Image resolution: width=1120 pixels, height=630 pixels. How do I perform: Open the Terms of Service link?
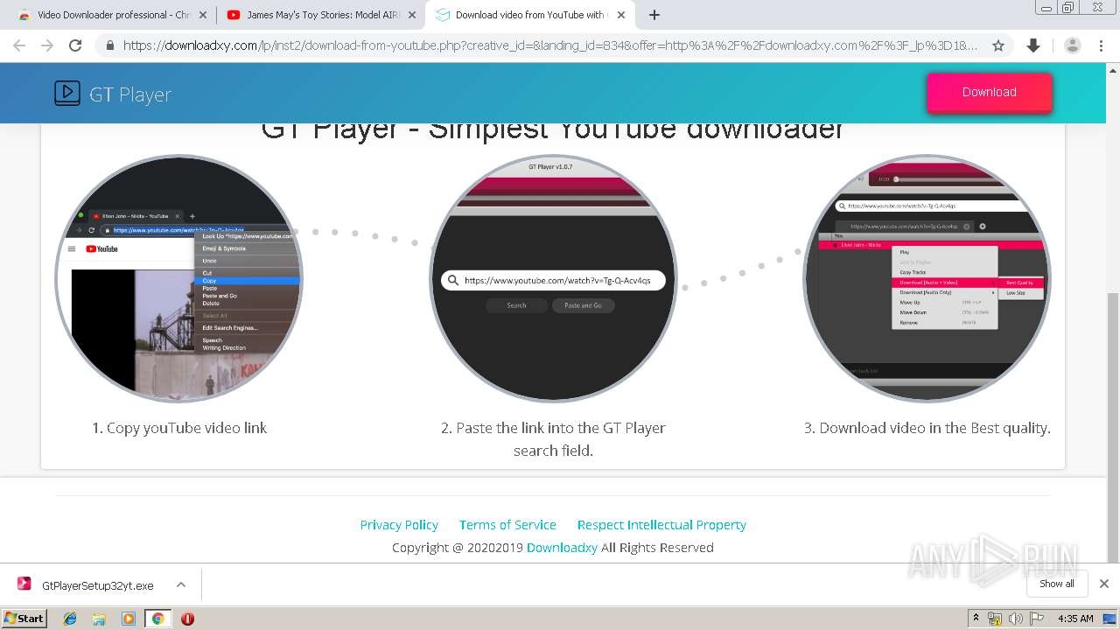pos(507,525)
